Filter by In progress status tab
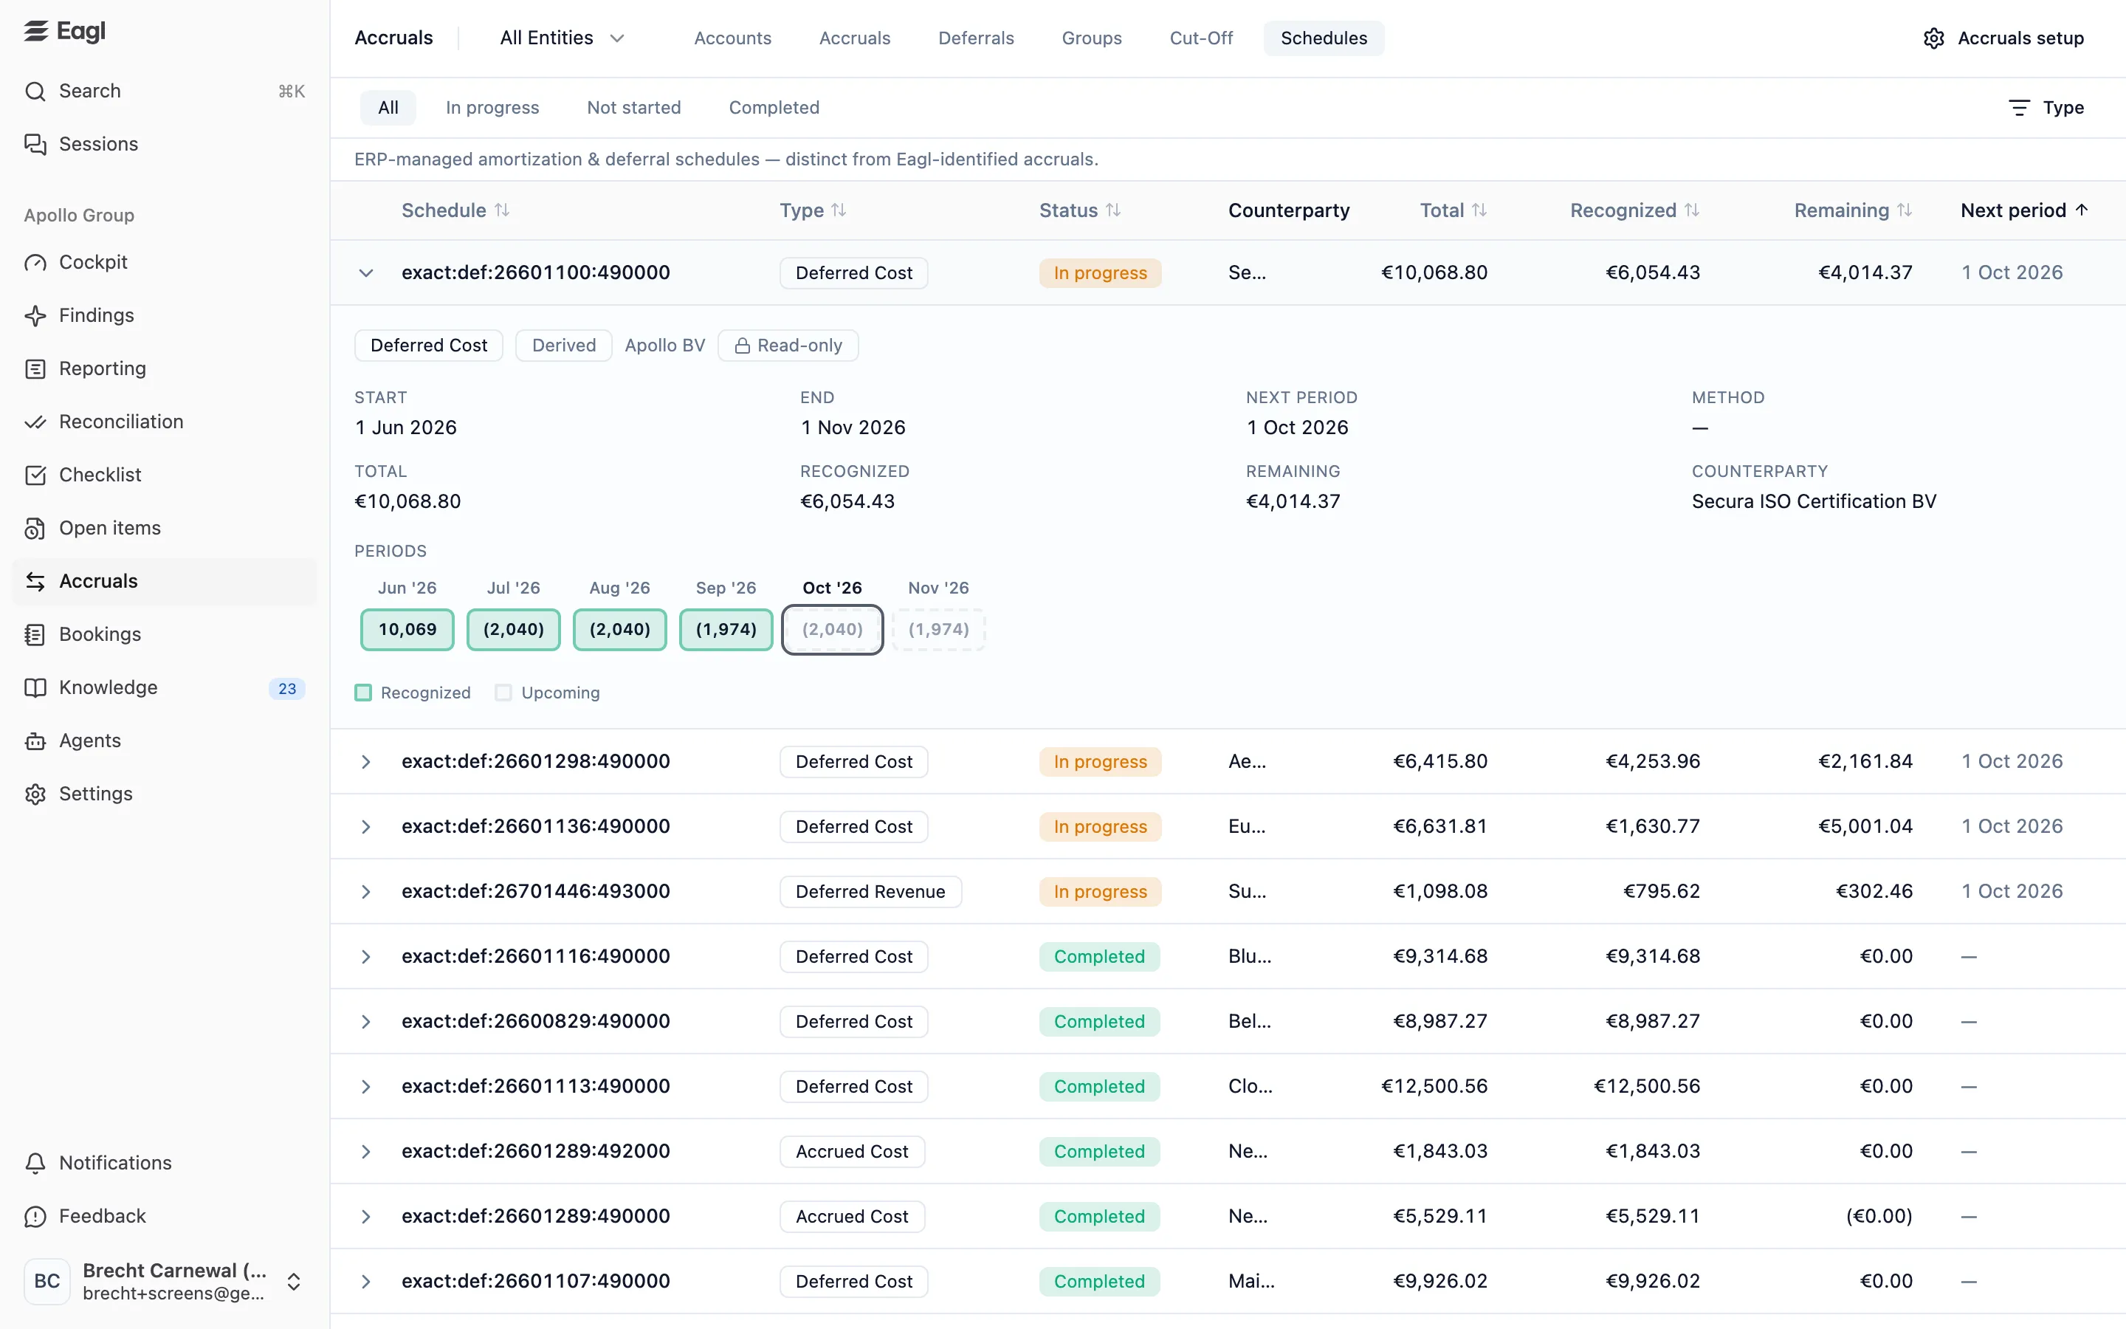 492,108
